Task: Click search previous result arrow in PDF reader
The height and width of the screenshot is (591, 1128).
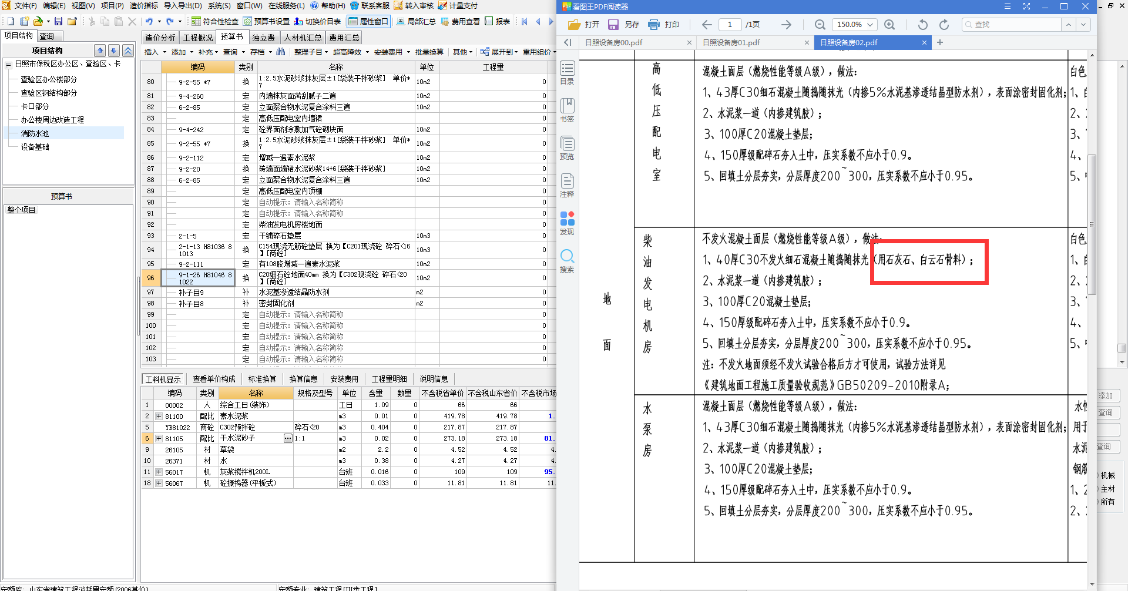Action: (x=1068, y=25)
